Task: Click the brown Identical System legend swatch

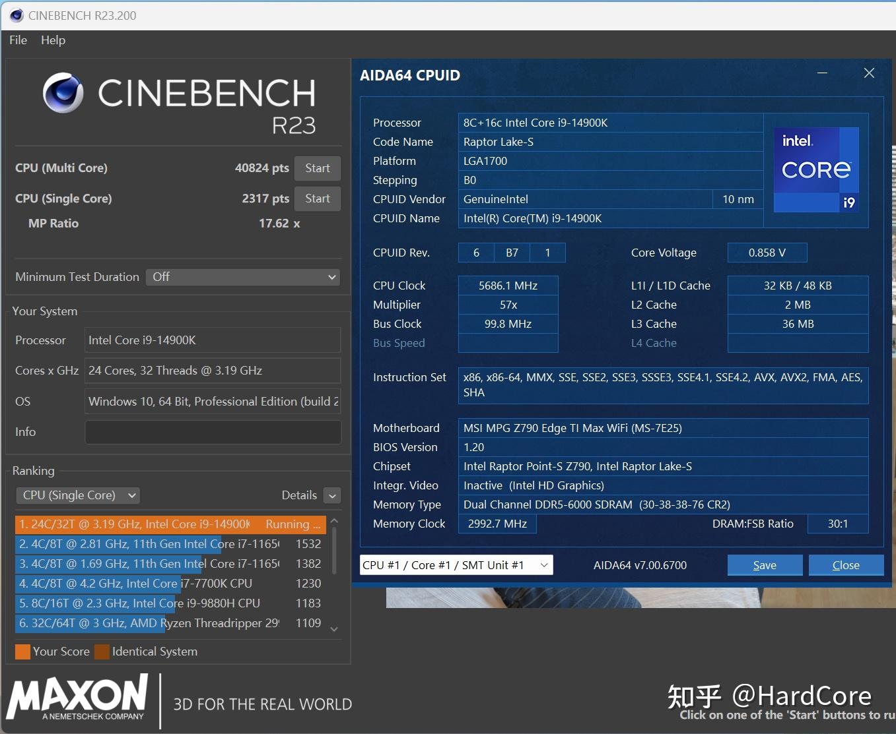Action: 102,652
